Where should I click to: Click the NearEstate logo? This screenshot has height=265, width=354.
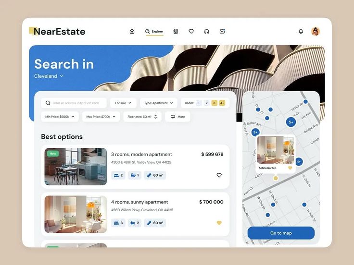click(57, 31)
